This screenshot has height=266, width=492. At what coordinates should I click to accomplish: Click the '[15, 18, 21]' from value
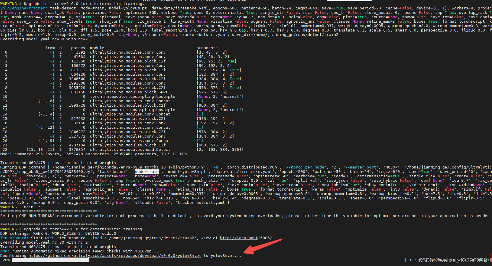[40, 150]
